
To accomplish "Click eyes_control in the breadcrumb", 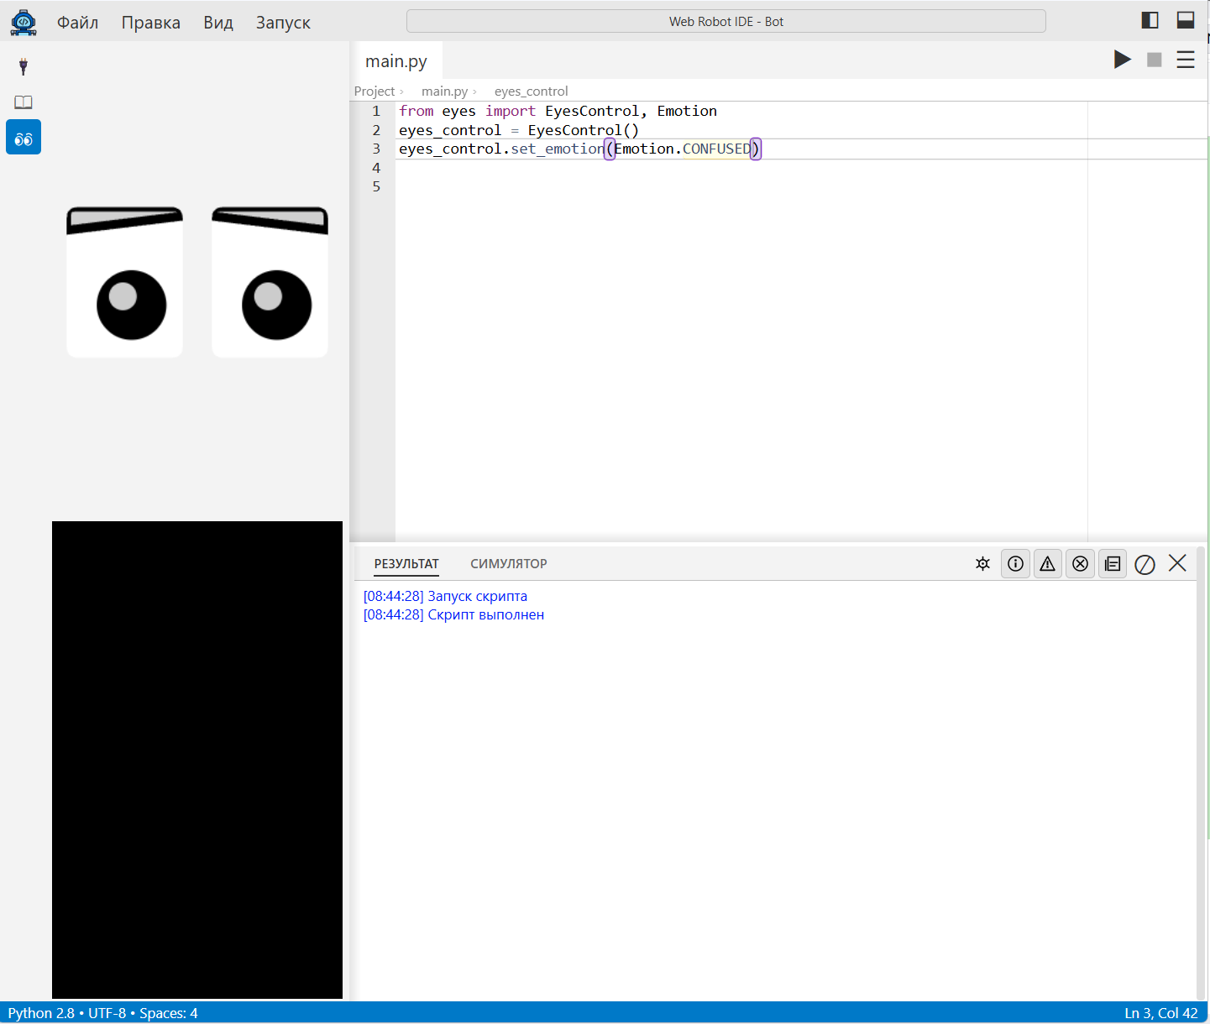I will [531, 91].
